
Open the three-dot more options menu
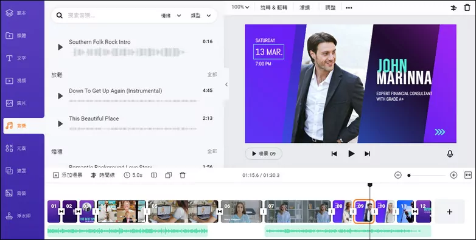click(349, 8)
